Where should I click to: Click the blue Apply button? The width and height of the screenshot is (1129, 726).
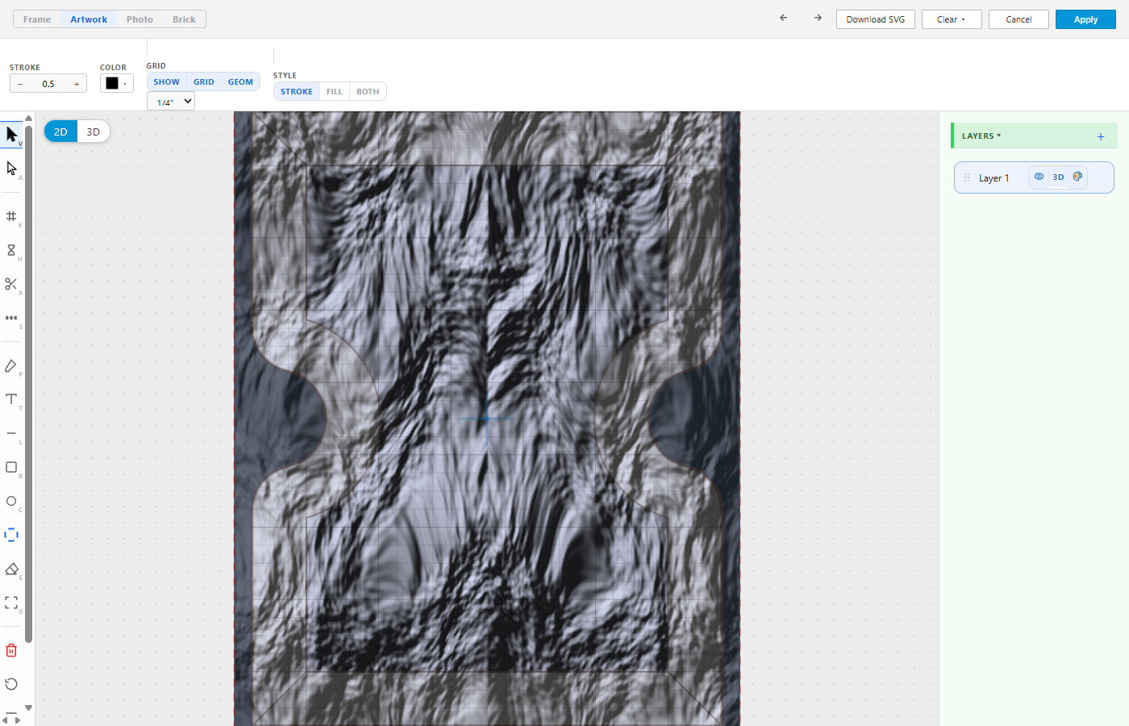1085,19
